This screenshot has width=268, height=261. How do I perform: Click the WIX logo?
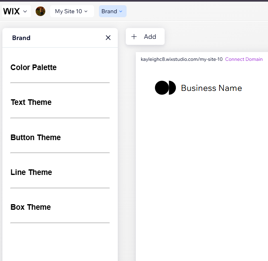pyautogui.click(x=12, y=11)
